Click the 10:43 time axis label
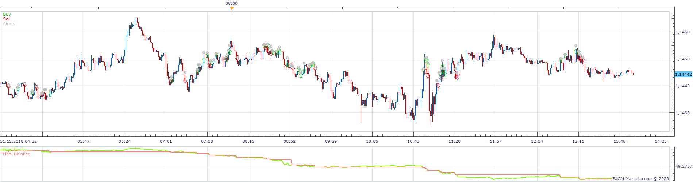This screenshot has width=693, height=182. tap(413, 141)
